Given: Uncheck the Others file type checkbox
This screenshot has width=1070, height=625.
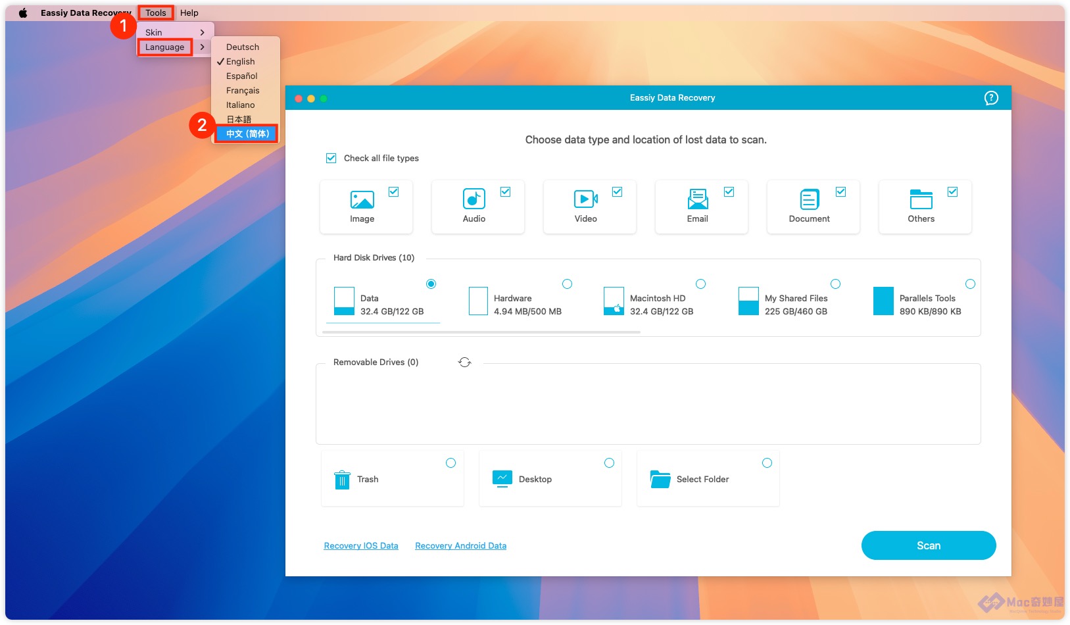Looking at the screenshot, I should pyautogui.click(x=953, y=192).
